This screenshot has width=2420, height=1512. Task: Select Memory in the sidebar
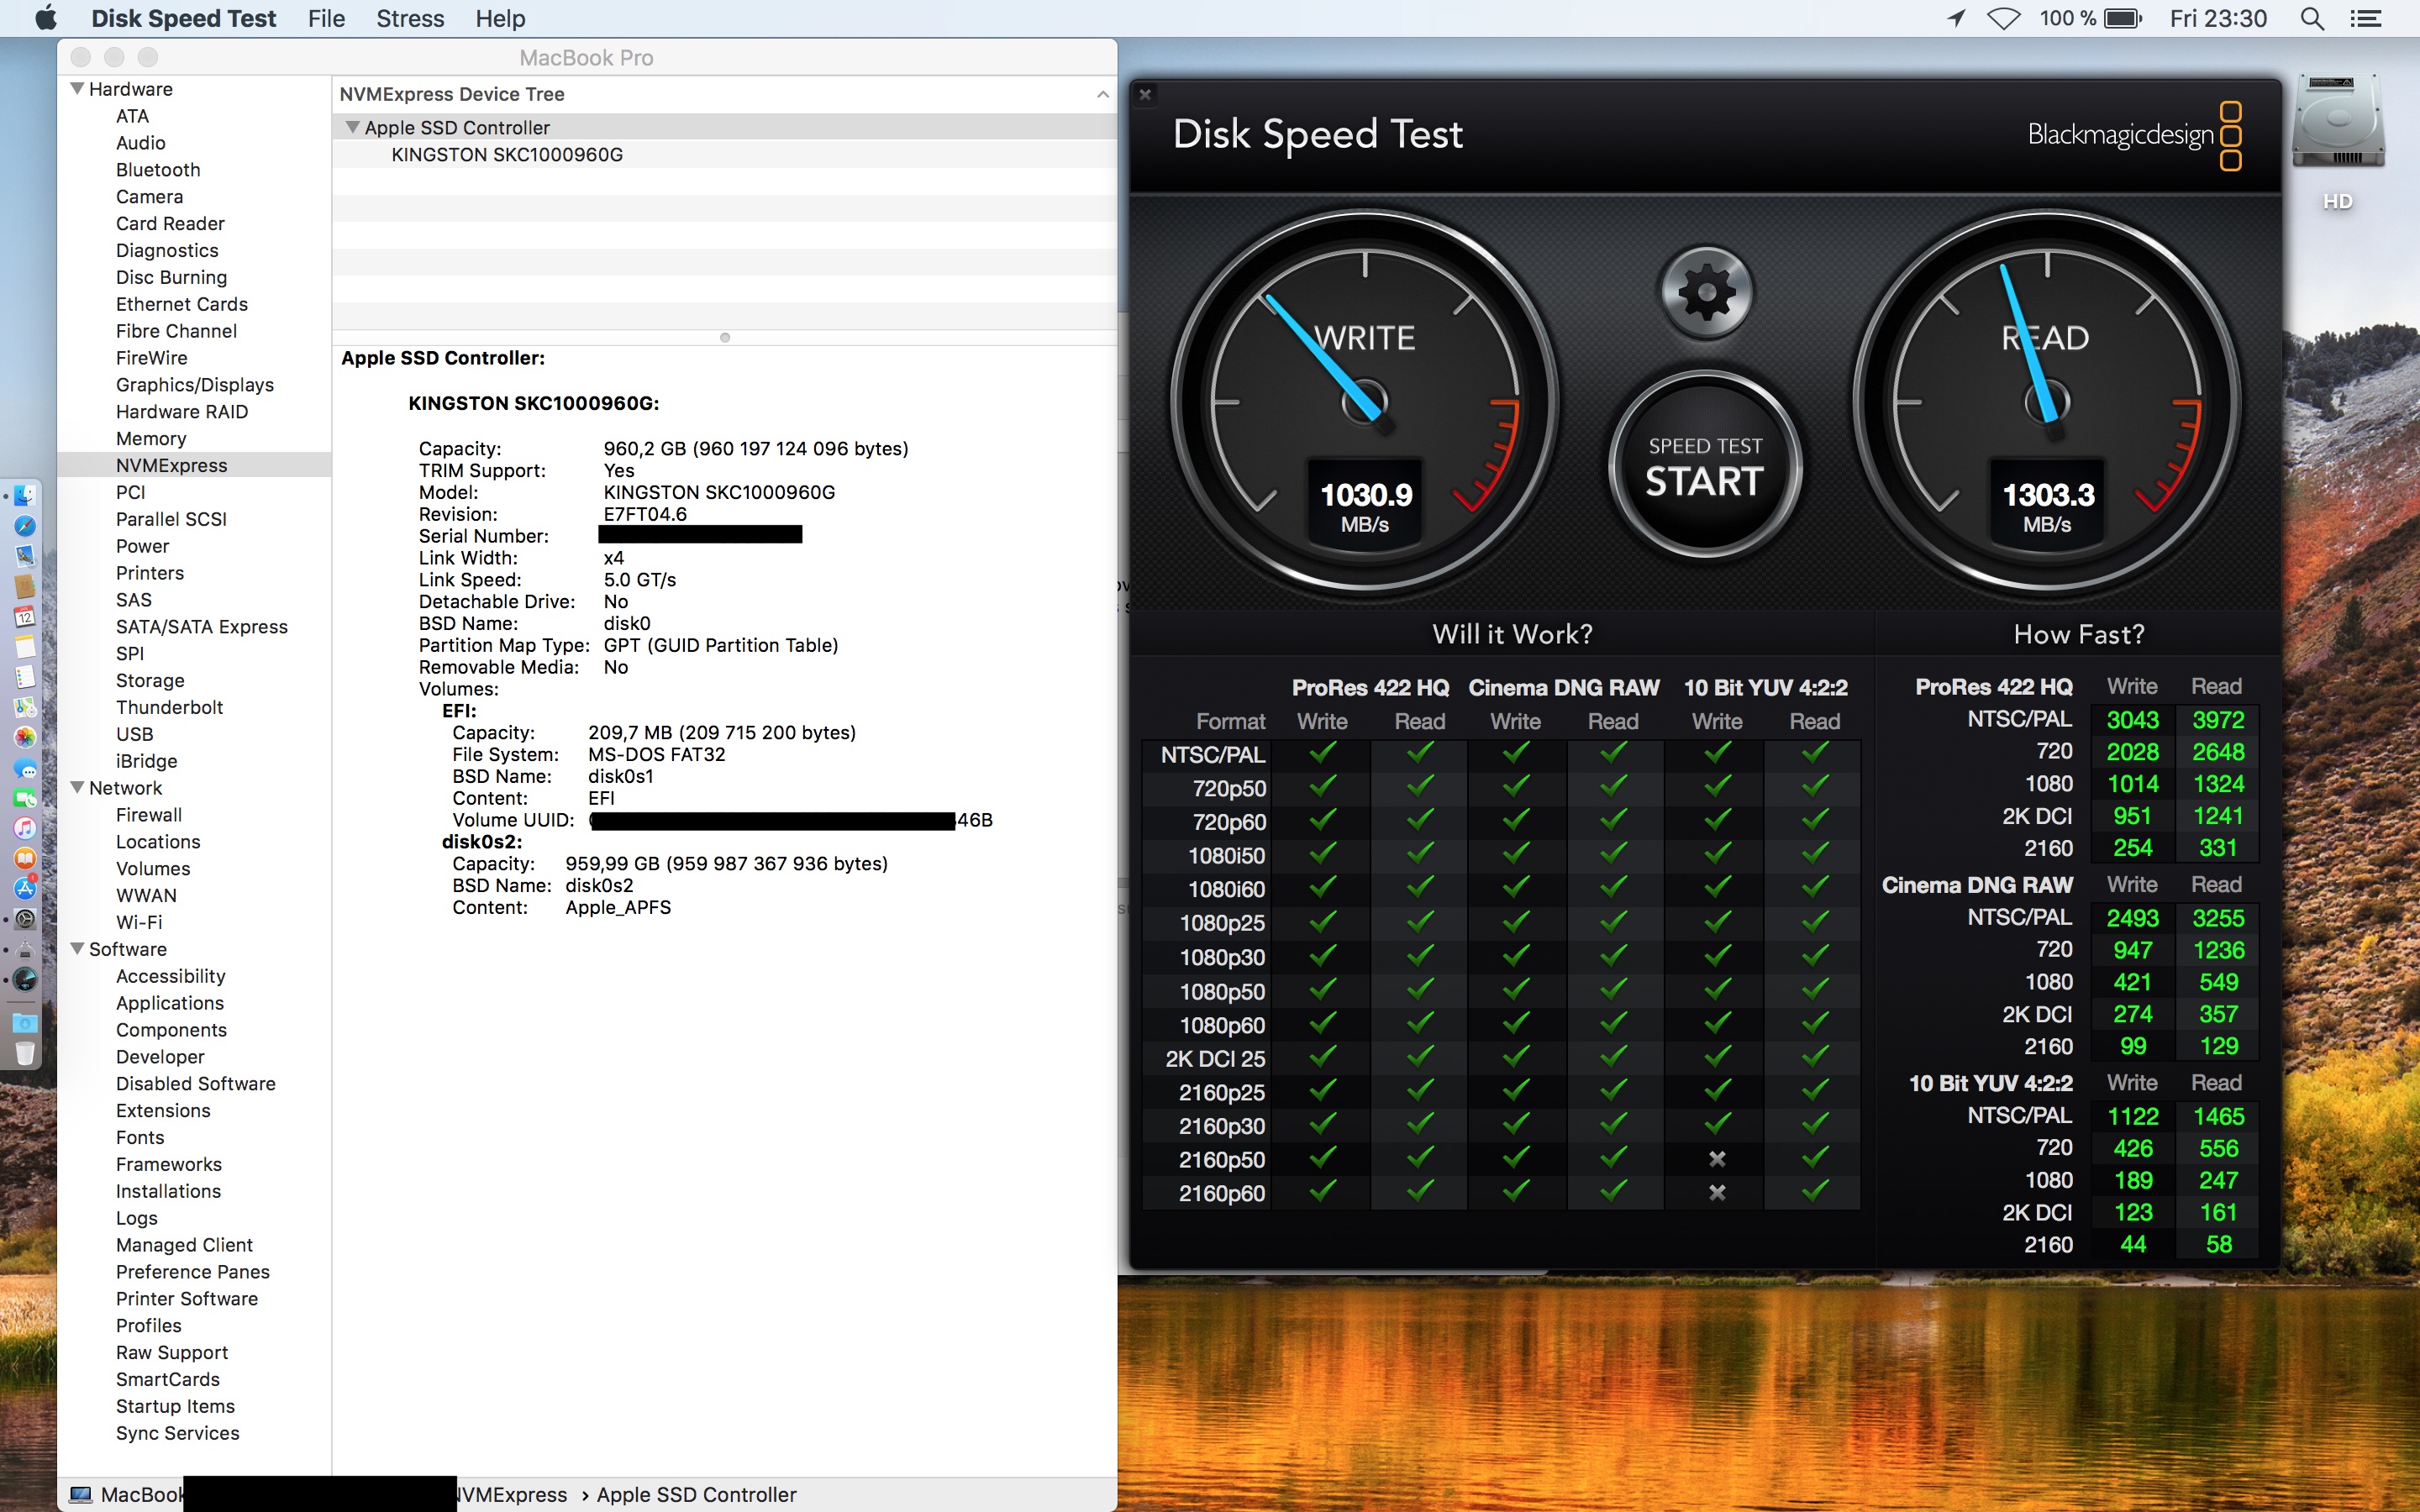tap(151, 438)
